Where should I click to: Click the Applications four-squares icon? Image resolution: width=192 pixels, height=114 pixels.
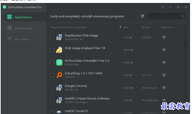click(x=10, y=17)
